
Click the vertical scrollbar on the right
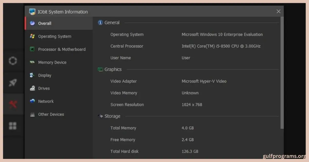tap(282, 72)
